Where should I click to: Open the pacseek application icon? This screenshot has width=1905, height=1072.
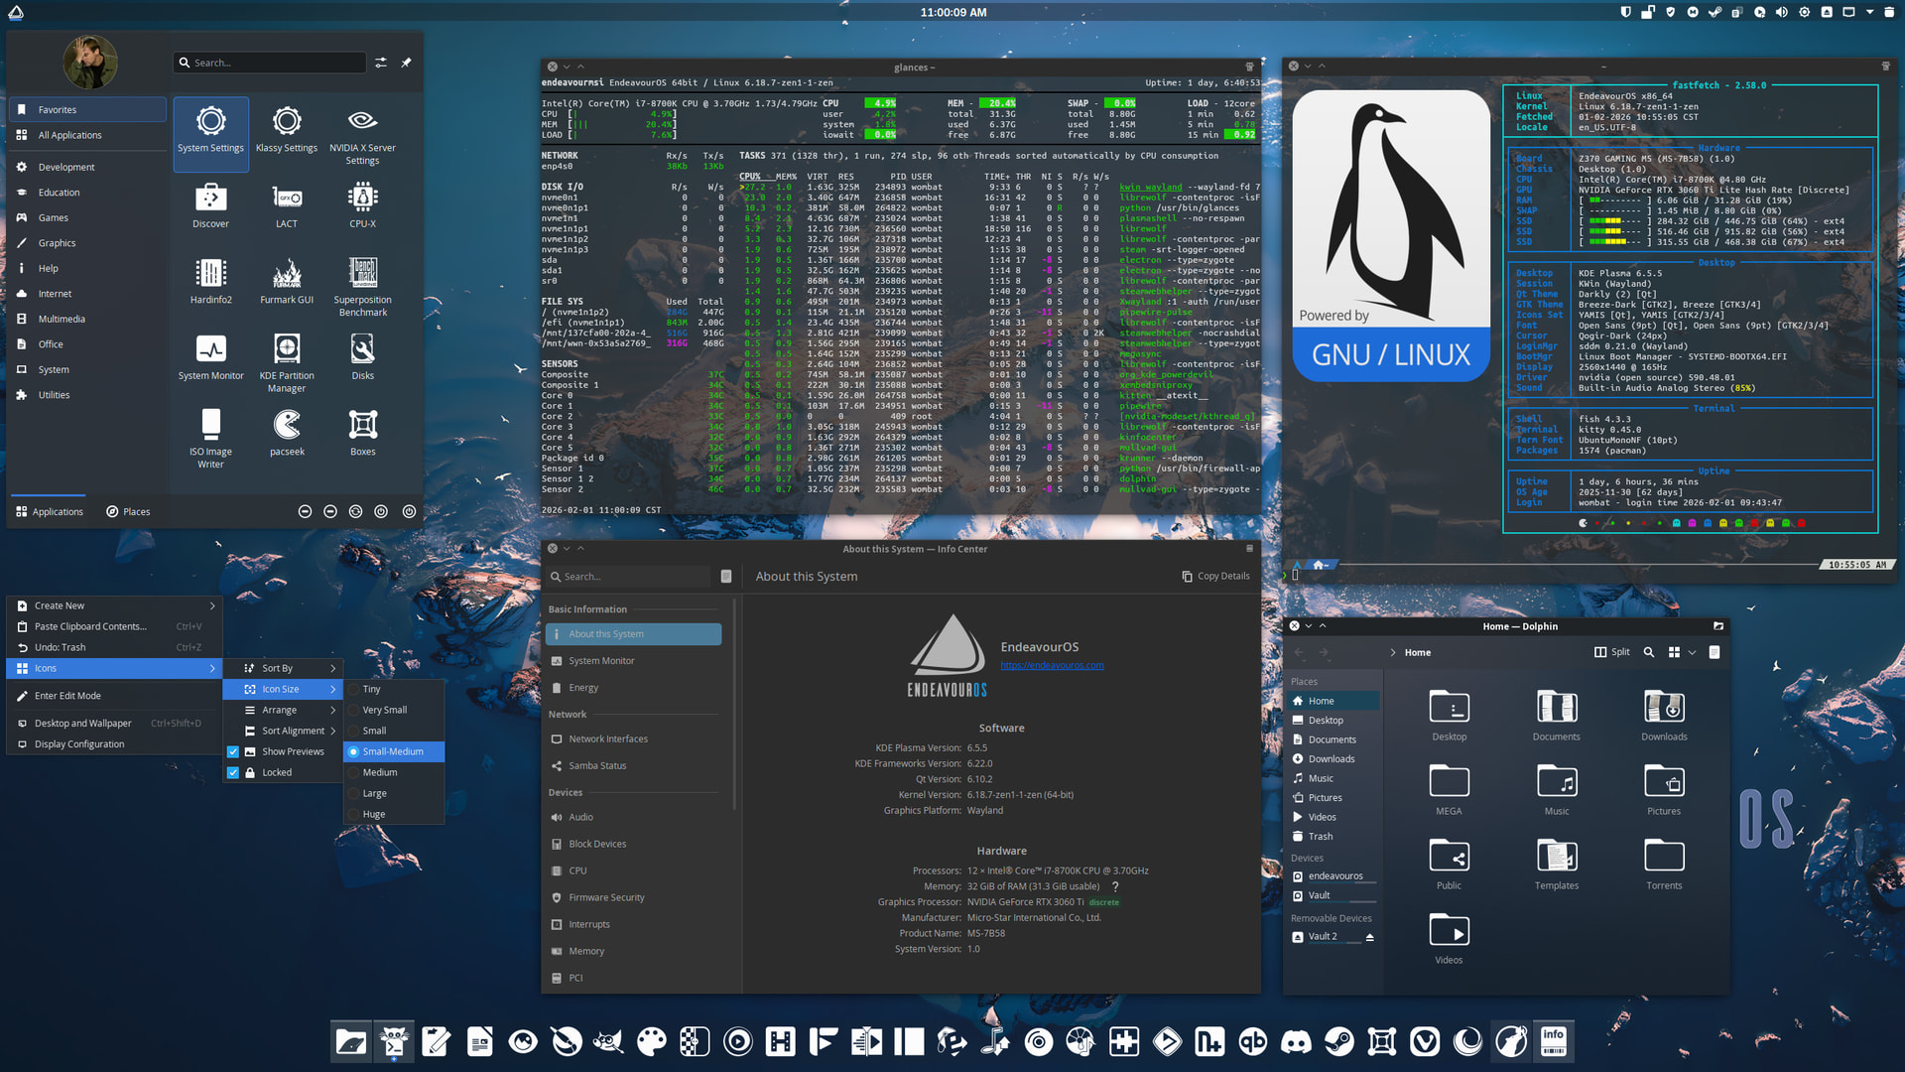coord(287,434)
